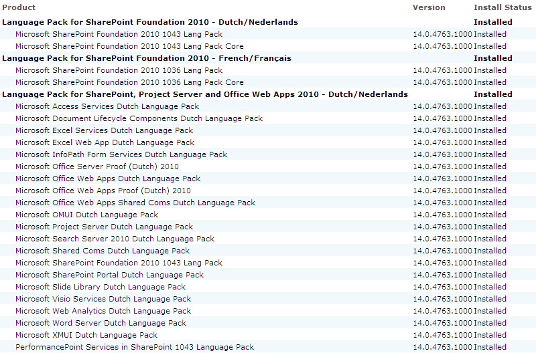Select Microsoft Office Server Proof (Dutch) 2010
This screenshot has width=536, height=353.
point(97,166)
